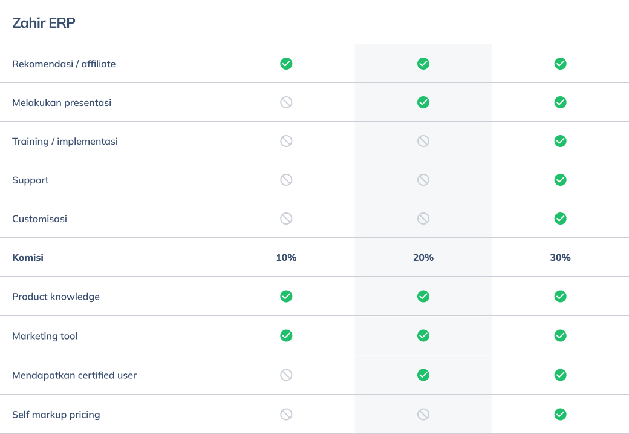Click the Rekomendasi / affiliate checkmark in 10% column

[x=286, y=64]
